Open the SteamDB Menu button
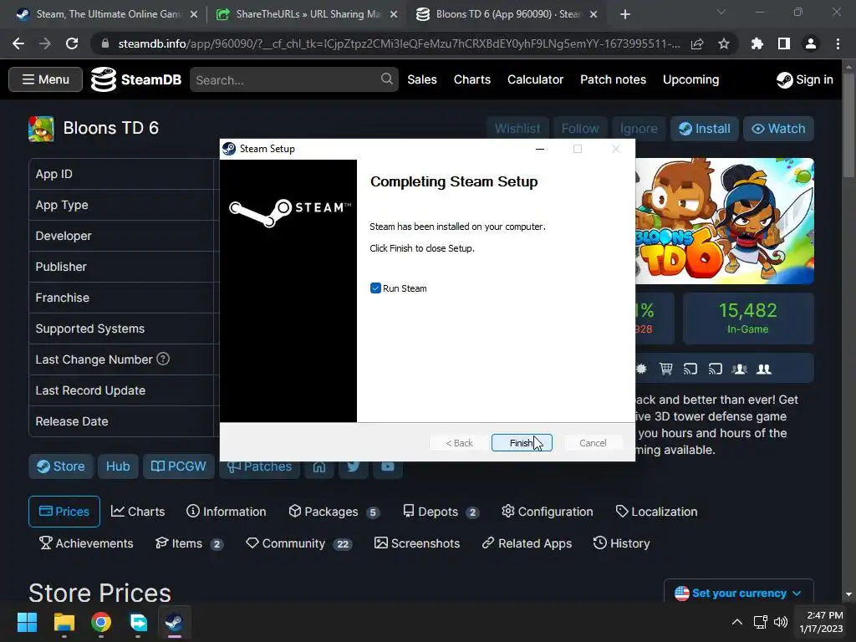856x642 pixels. [x=46, y=79]
